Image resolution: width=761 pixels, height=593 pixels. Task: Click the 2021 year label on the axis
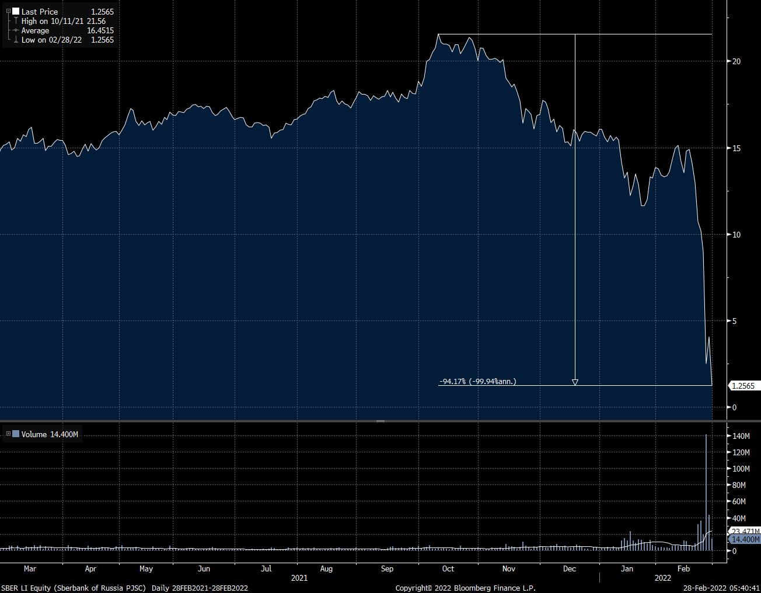(299, 578)
